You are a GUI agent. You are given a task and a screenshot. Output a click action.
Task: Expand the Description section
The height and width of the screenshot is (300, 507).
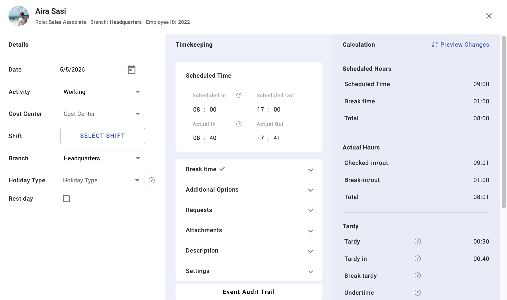(249, 251)
